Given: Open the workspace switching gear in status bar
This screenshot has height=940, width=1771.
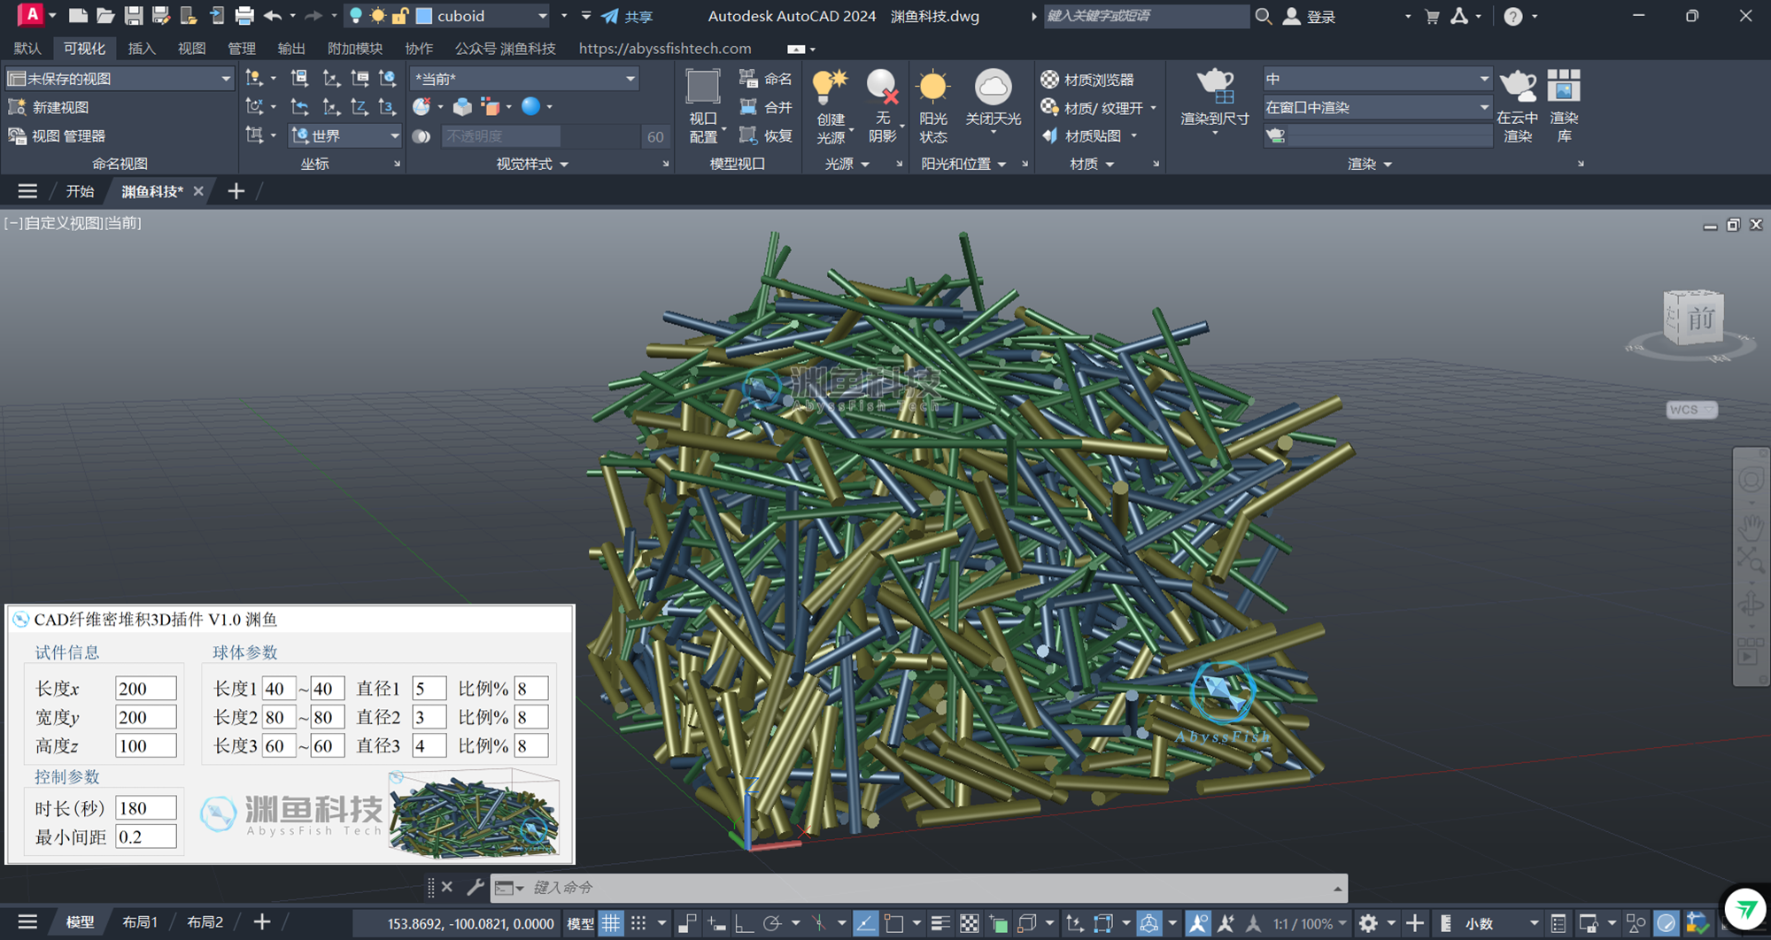Looking at the screenshot, I should coord(1369,923).
